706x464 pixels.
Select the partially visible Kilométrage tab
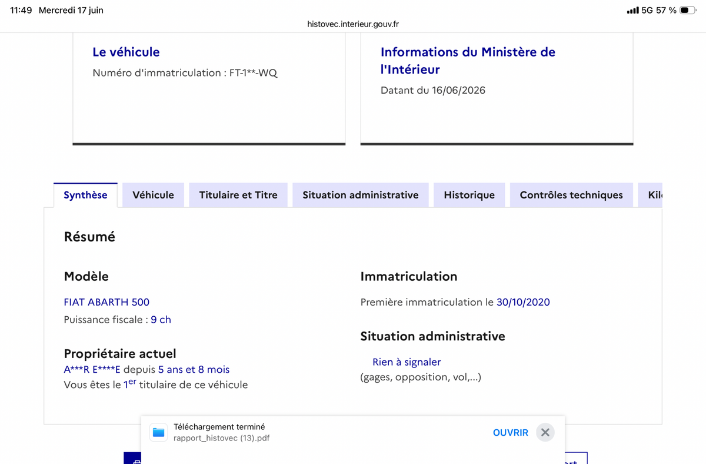click(650, 195)
